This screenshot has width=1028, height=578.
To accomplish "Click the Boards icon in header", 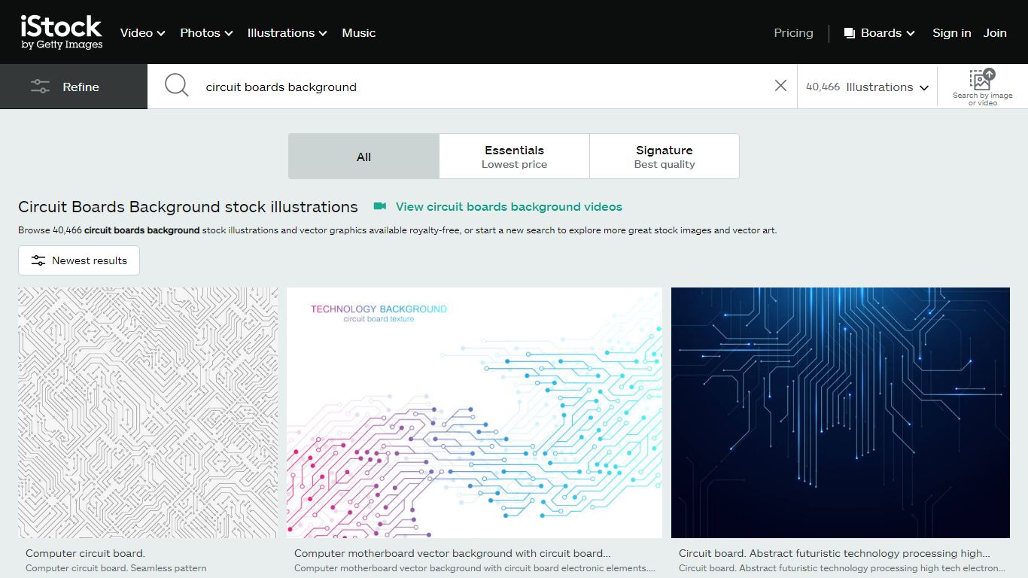I will click(x=849, y=33).
